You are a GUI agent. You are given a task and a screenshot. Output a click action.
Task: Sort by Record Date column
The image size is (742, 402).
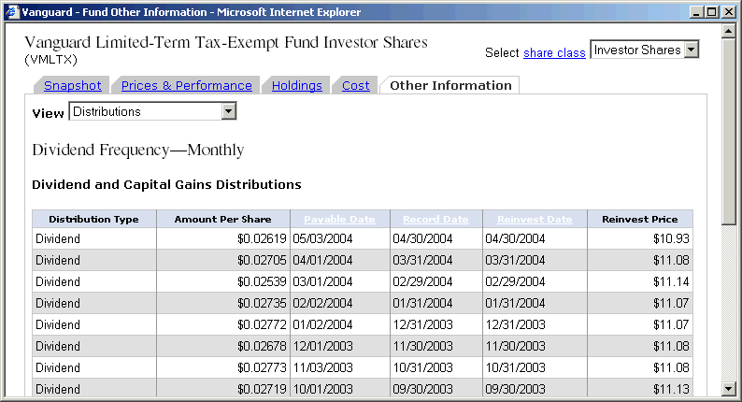(435, 220)
